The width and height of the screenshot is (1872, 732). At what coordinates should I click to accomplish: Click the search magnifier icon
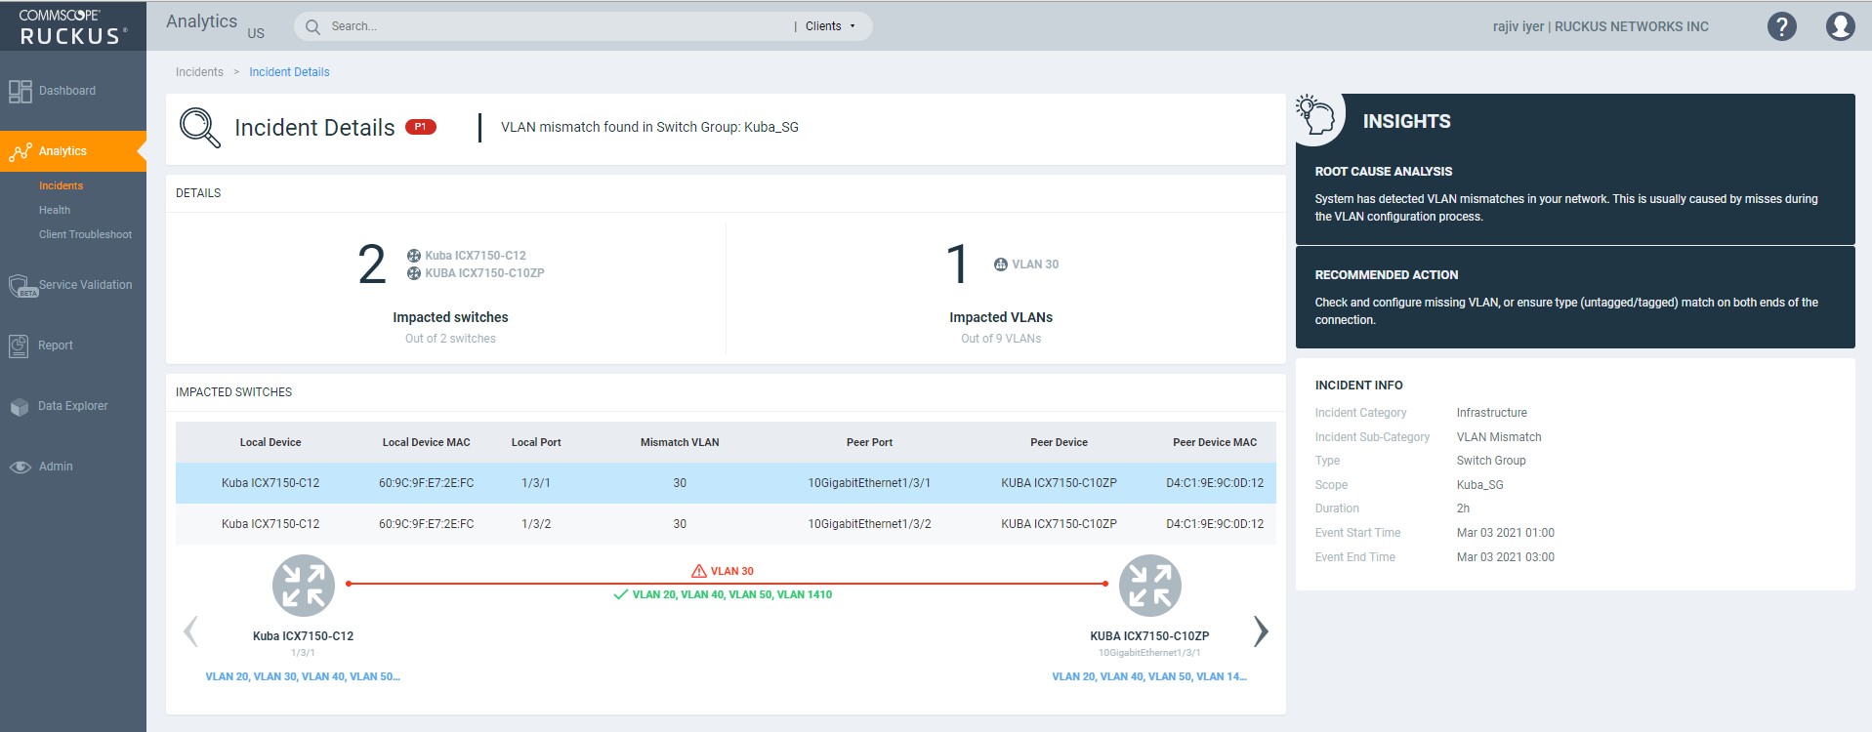[x=312, y=26]
